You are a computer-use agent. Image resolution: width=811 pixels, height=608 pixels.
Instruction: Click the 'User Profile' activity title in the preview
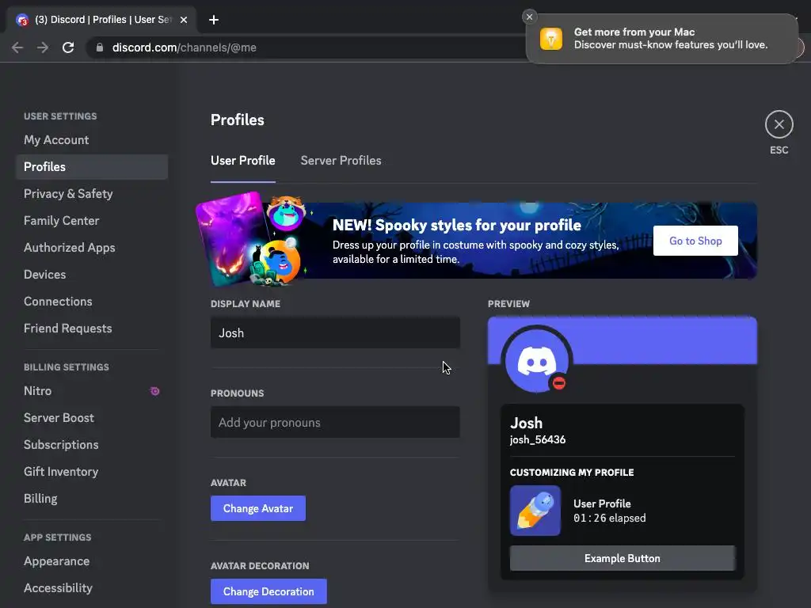click(602, 503)
